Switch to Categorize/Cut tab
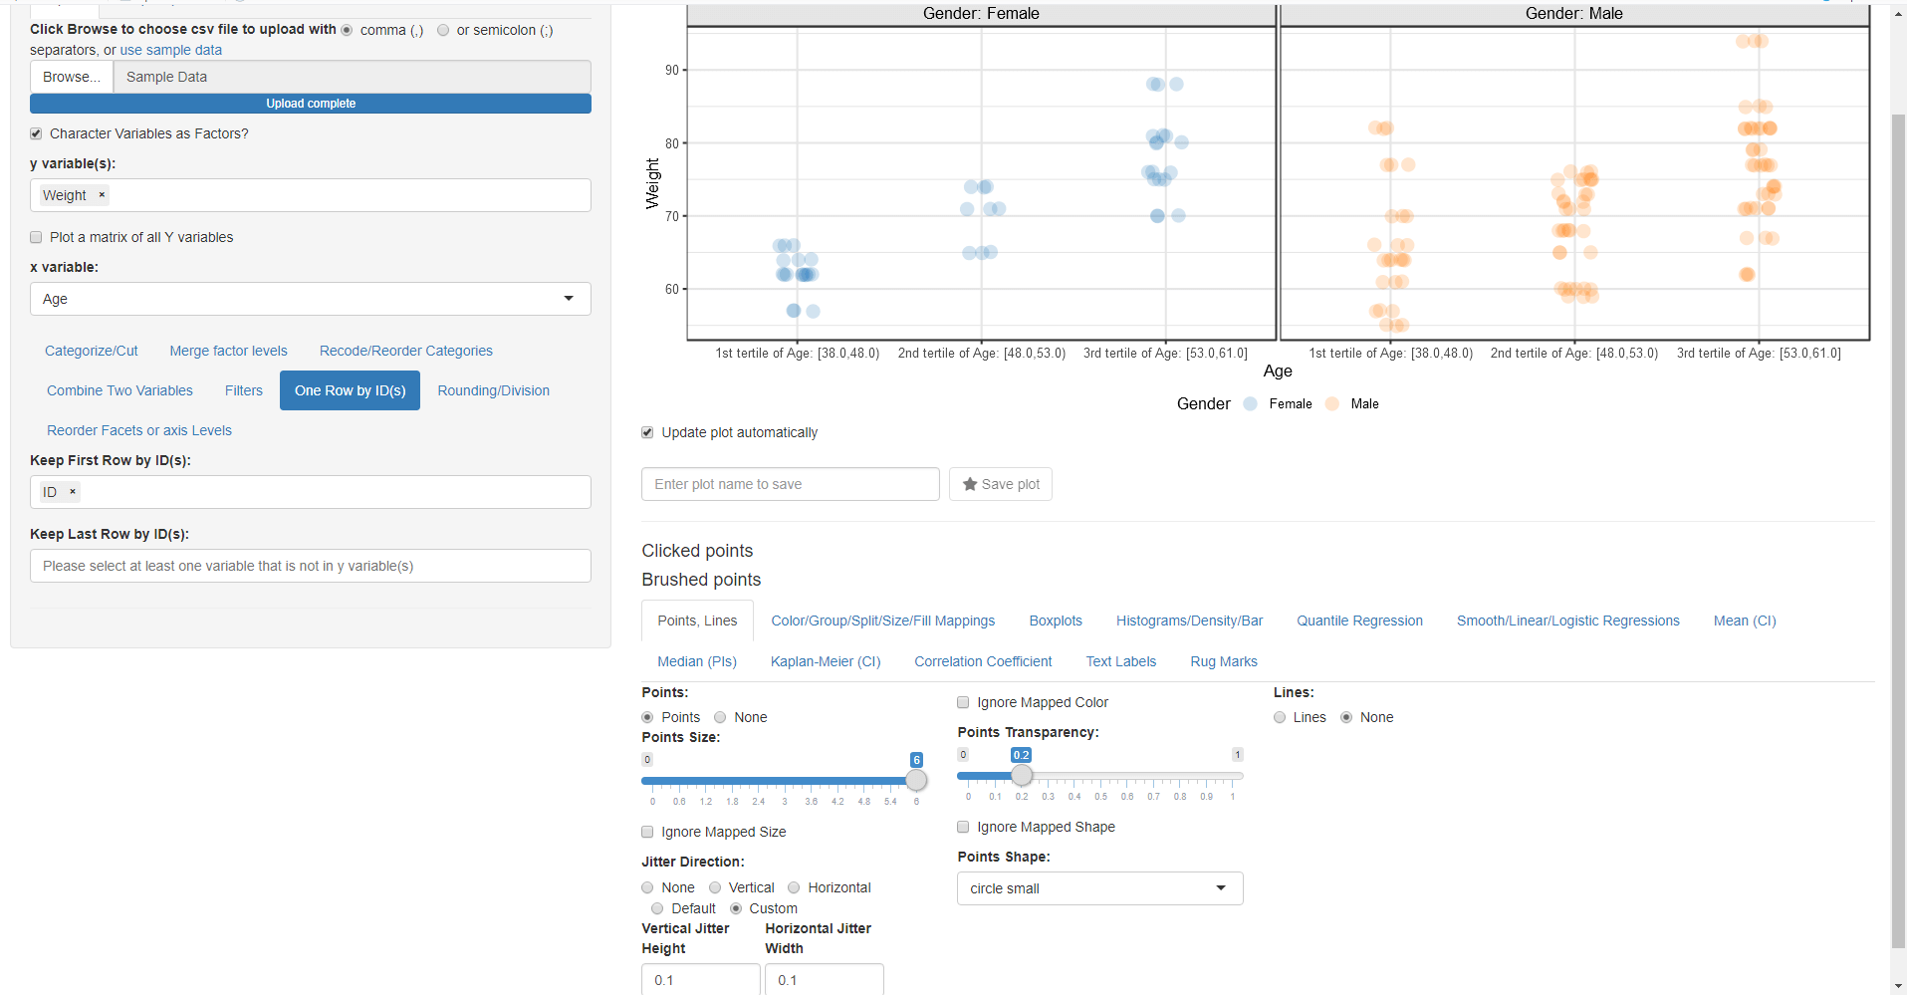Viewport: 1907px width, 995px height. tap(92, 351)
